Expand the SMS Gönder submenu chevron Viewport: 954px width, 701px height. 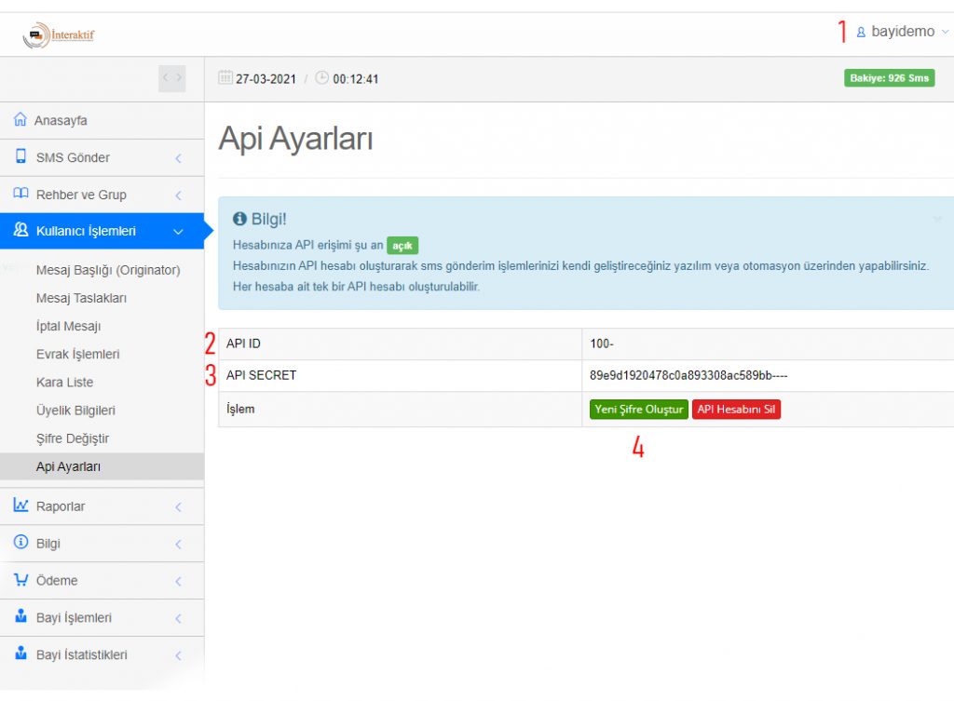pyautogui.click(x=178, y=158)
